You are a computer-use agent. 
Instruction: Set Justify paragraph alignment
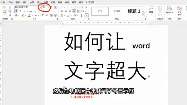[74, 11]
